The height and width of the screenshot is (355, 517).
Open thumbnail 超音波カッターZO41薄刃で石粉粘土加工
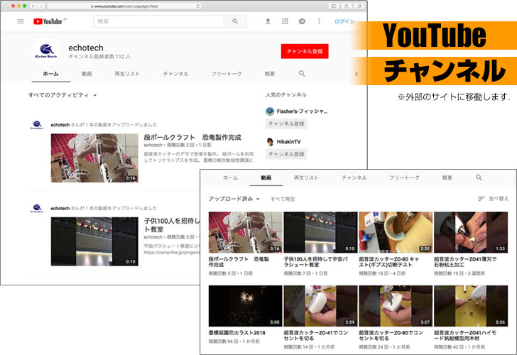coord(471,232)
